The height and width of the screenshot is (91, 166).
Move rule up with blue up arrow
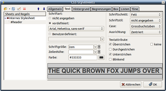pyautogui.click(x=38, y=9)
